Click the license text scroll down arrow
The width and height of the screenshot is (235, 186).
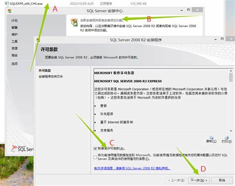[x=231, y=131]
